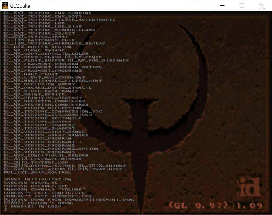The height and width of the screenshot is (215, 272).
Task: Click the execing default.cfg line
Action: (x=36, y=186)
